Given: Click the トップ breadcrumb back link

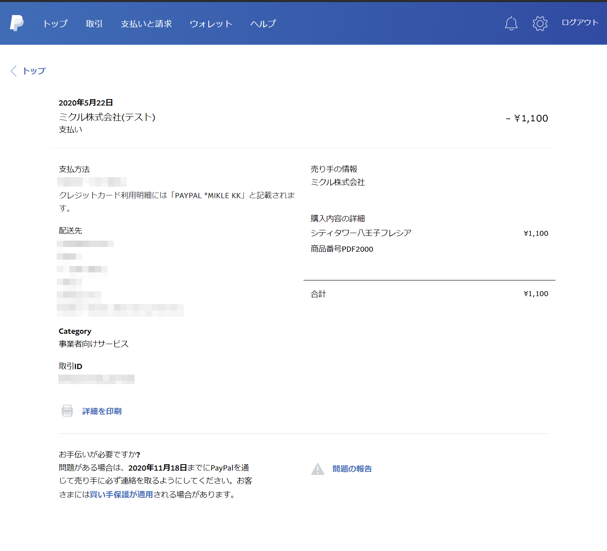Looking at the screenshot, I should point(34,71).
